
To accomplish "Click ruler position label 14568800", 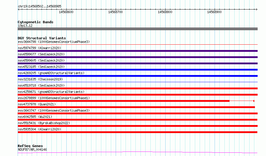I will [165, 12].
